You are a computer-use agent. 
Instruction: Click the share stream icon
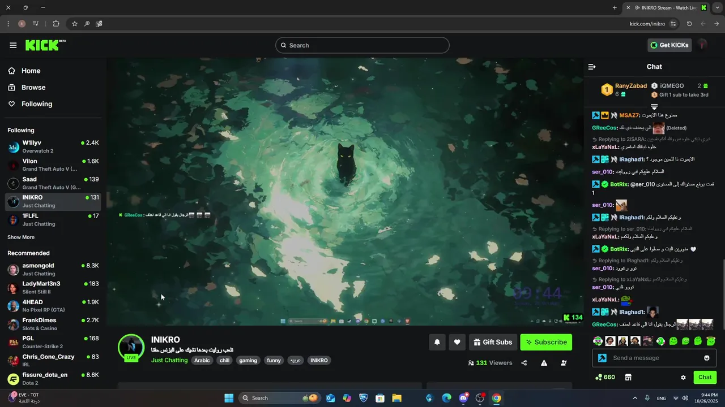click(x=524, y=363)
